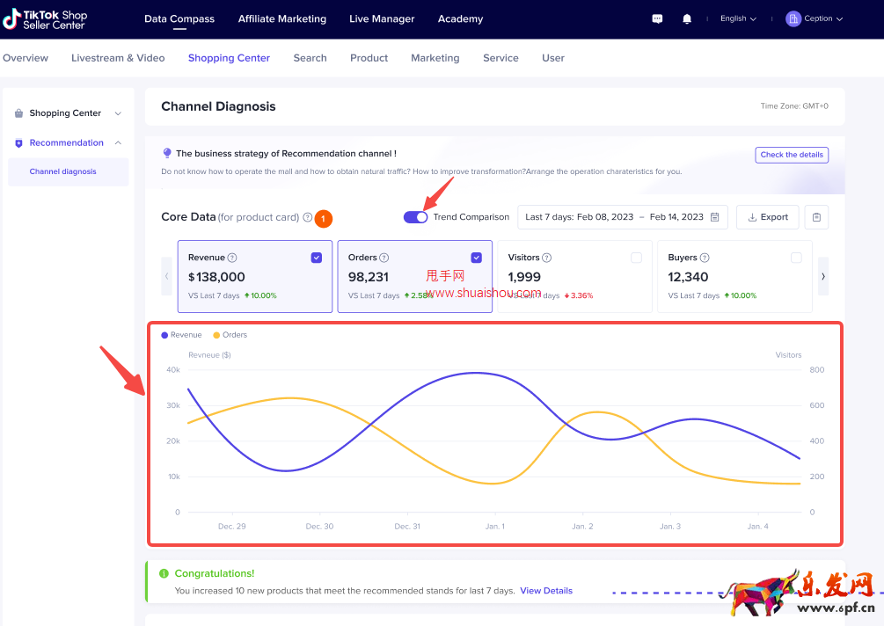884x626 pixels.
Task: Switch to the Overview tab
Action: pos(26,58)
